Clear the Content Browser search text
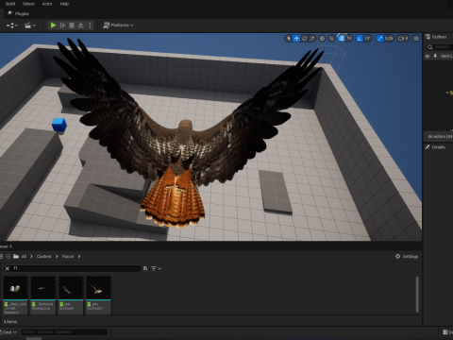 click(7, 268)
